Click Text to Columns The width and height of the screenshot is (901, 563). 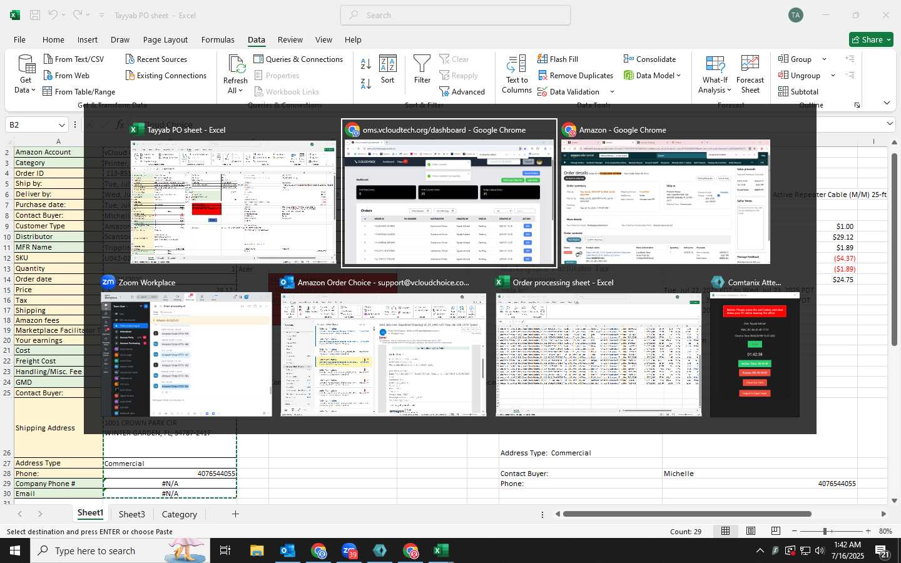point(517,74)
